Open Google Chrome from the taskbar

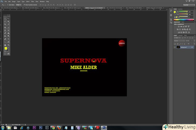pos(53,128)
